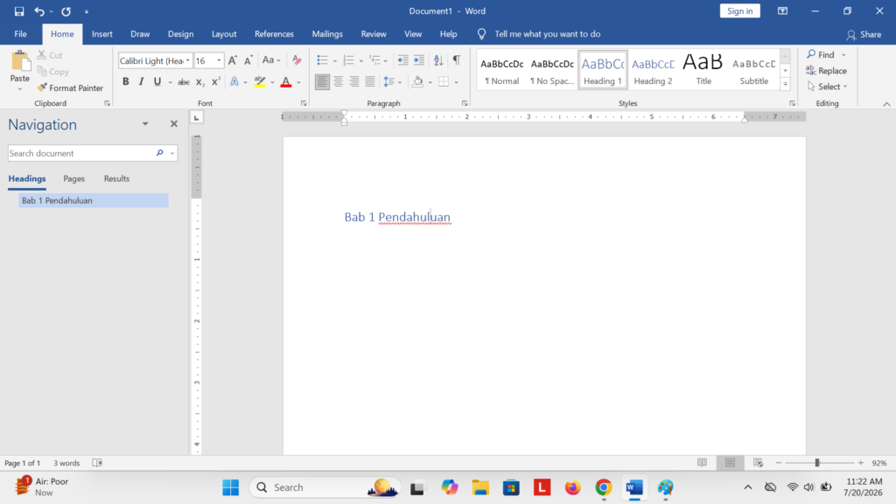The height and width of the screenshot is (504, 896).
Task: Click the Sign in button
Action: tap(740, 11)
